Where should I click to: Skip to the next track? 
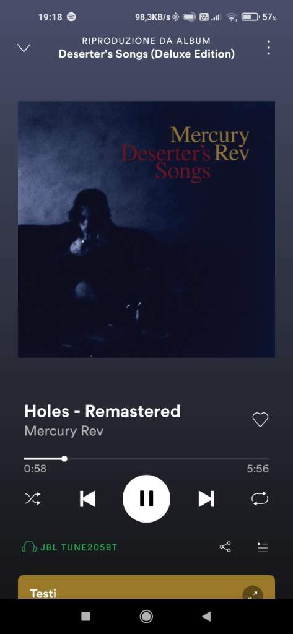coord(206,498)
